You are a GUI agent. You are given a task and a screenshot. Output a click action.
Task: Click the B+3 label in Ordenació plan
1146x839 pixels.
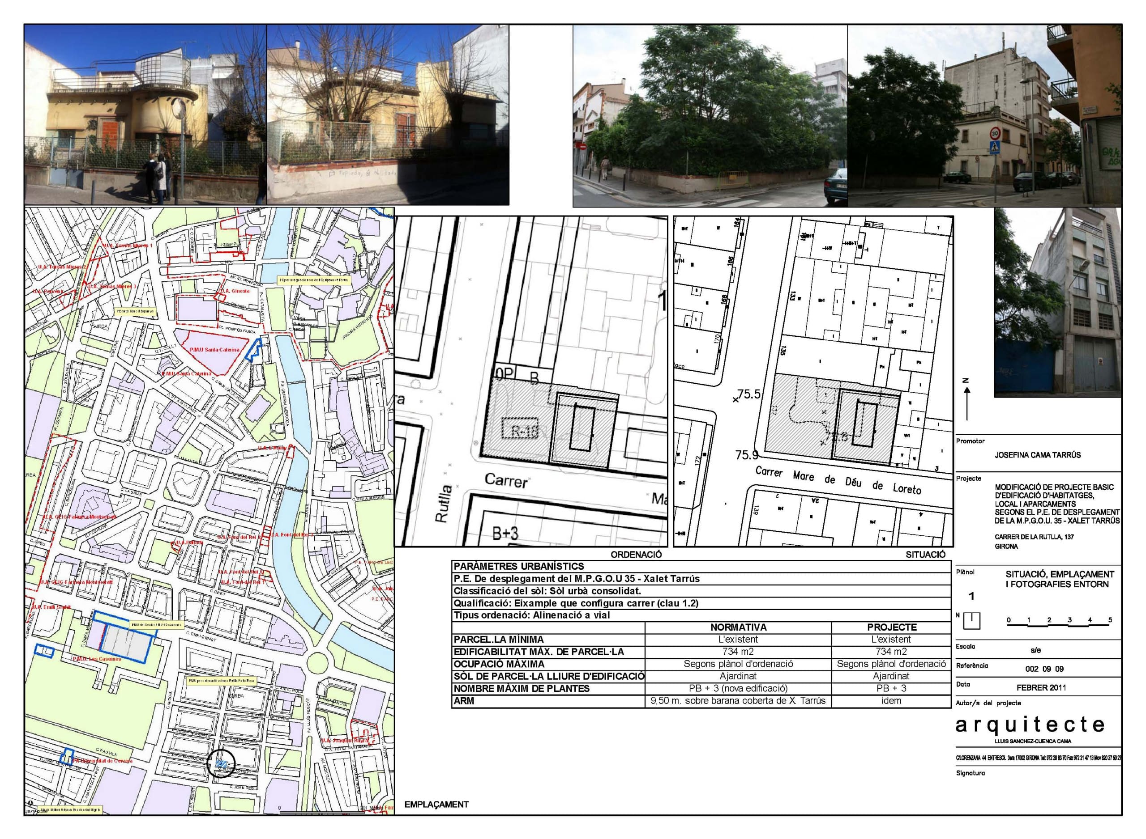505,533
